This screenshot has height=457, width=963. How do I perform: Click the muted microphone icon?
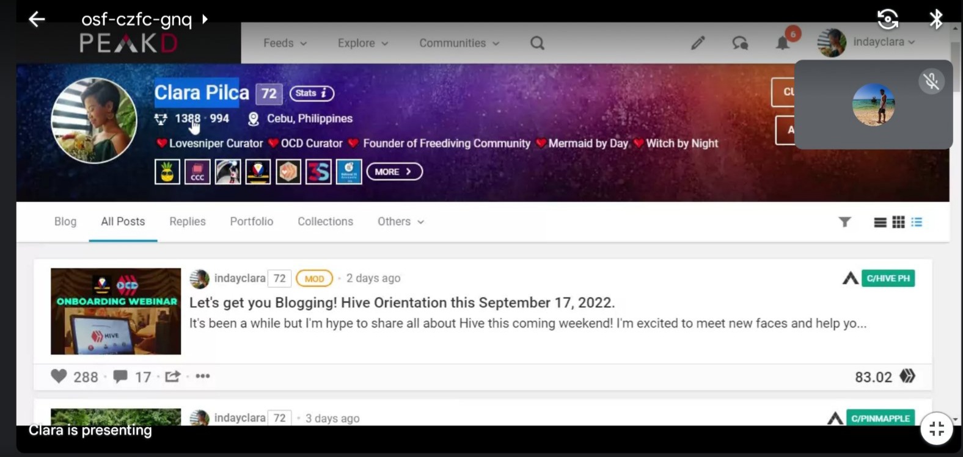point(931,81)
